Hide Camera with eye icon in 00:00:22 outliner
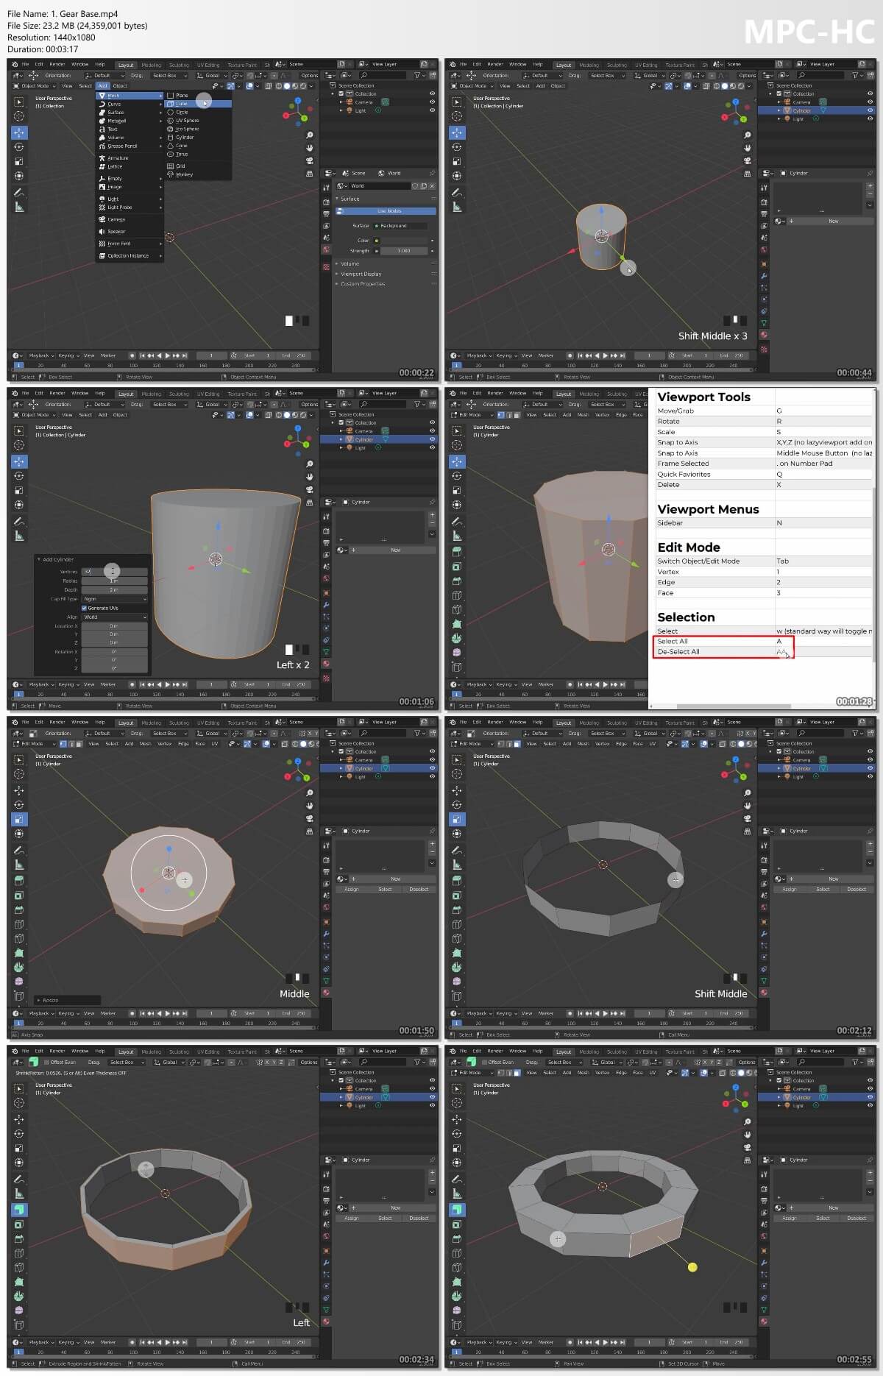Screen dimensions: 883x1376 (x=432, y=102)
